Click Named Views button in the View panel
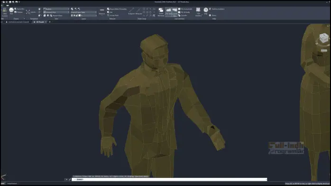Viewport: 331px width, 186px height. click(x=56, y=16)
